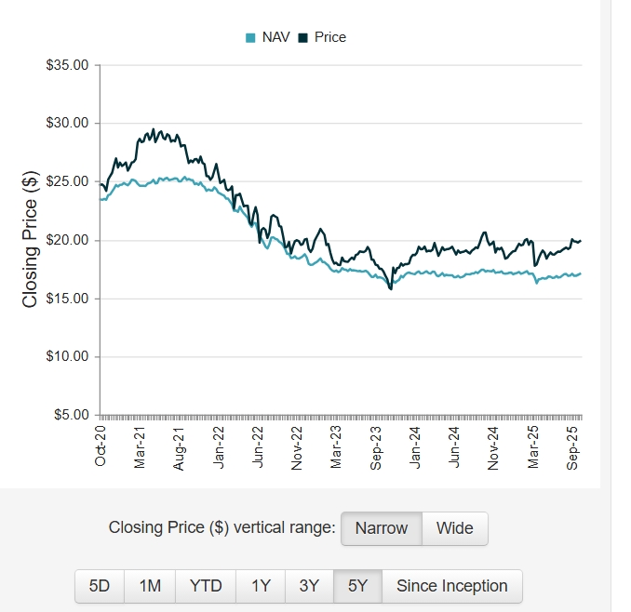Viewport: 631px width, 612px height.
Task: Switch chart to YTD view
Action: [206, 586]
